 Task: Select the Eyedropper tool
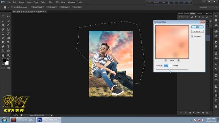[8, 25]
